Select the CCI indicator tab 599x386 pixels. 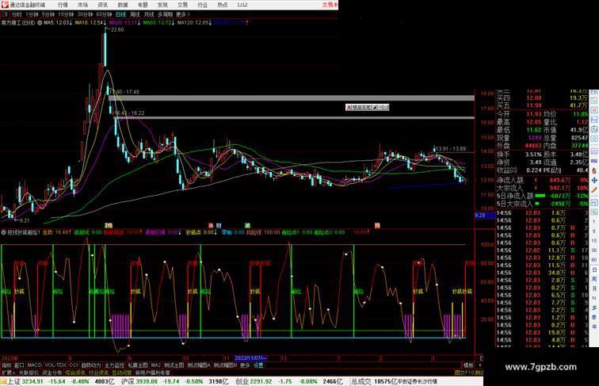(74, 365)
